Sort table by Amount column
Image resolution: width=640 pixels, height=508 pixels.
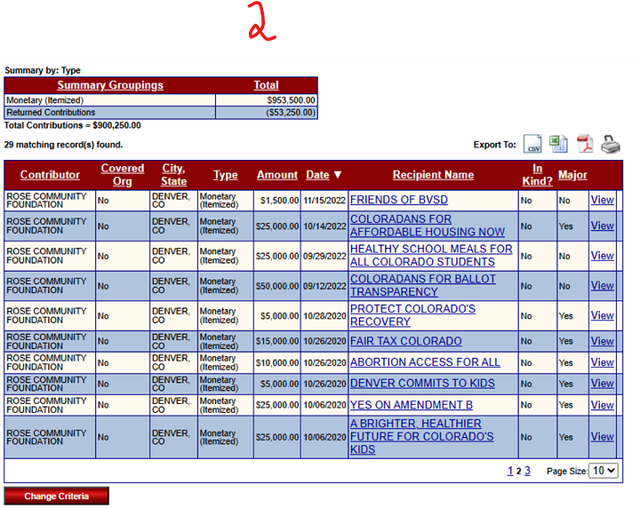[x=277, y=175]
